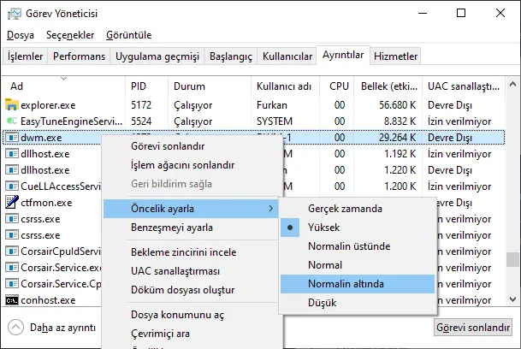The width and height of the screenshot is (521, 349).
Task: Click PID value 5524
Action: [x=141, y=121]
